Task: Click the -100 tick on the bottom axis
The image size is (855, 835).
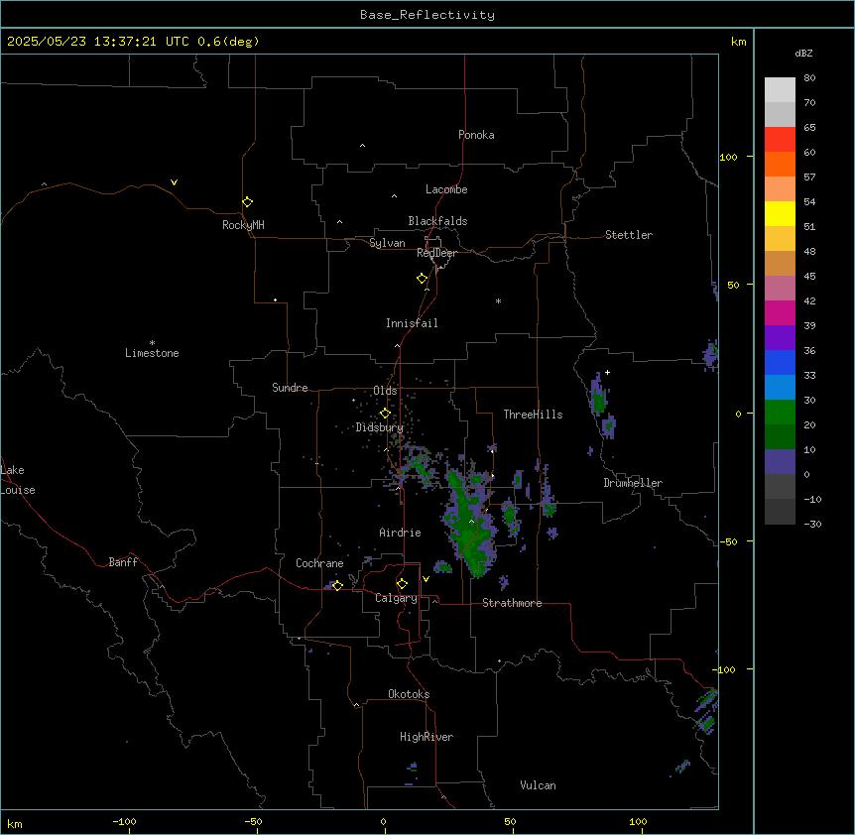Action: pos(125,821)
